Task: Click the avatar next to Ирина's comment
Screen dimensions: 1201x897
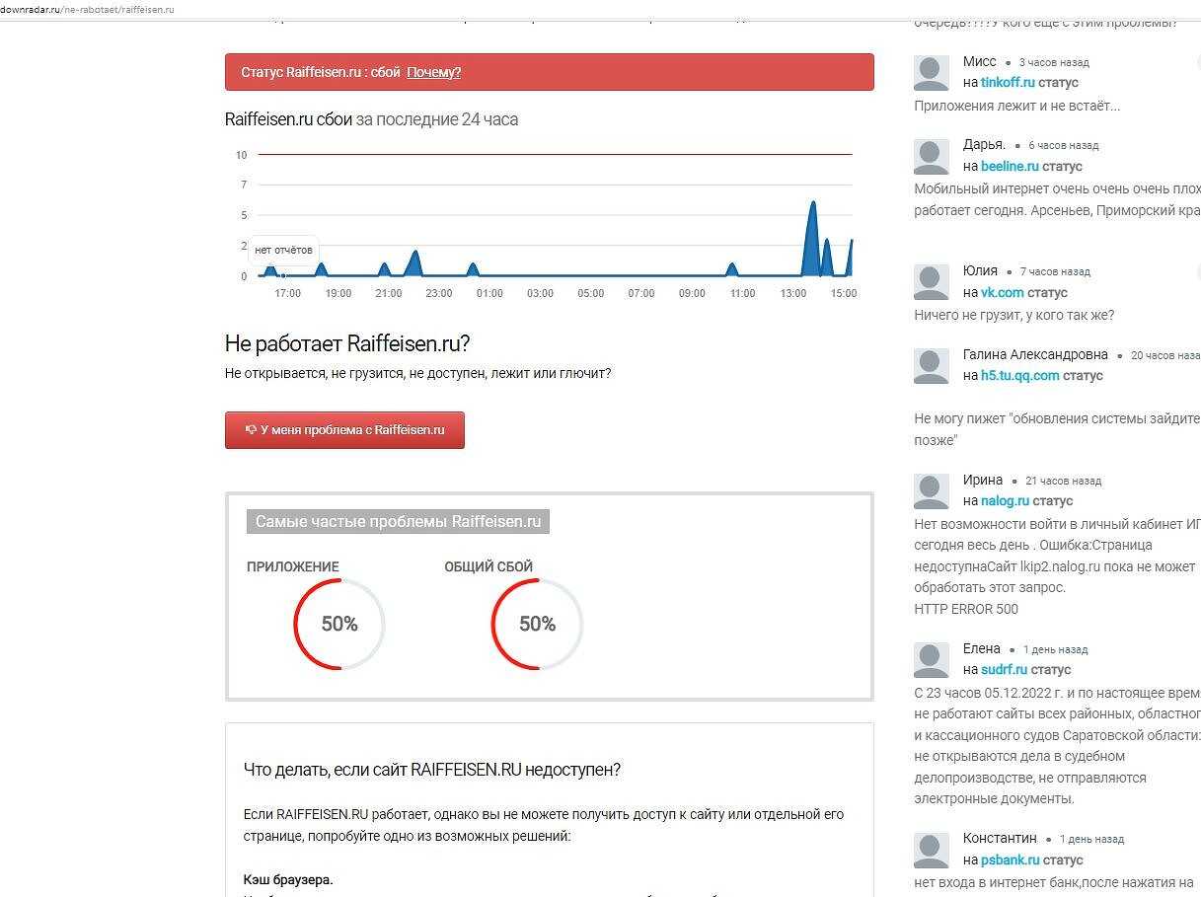Action: point(931,490)
